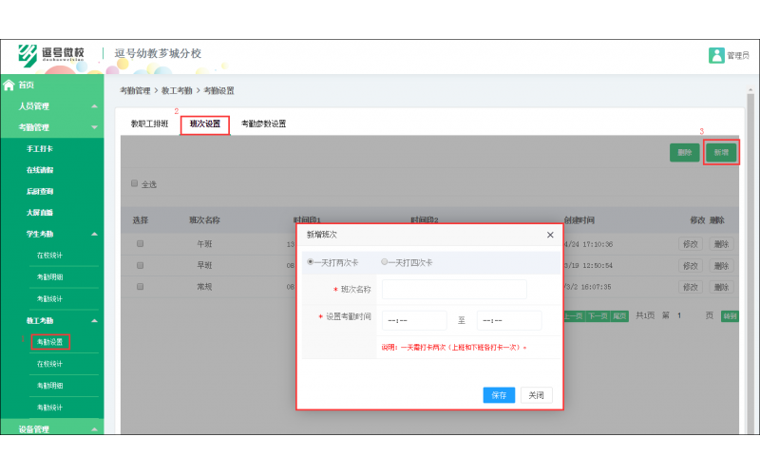Image resolution: width=760 pixels, height=475 pixels.
Task: Click the 常规 name cell
Action: coord(204,287)
